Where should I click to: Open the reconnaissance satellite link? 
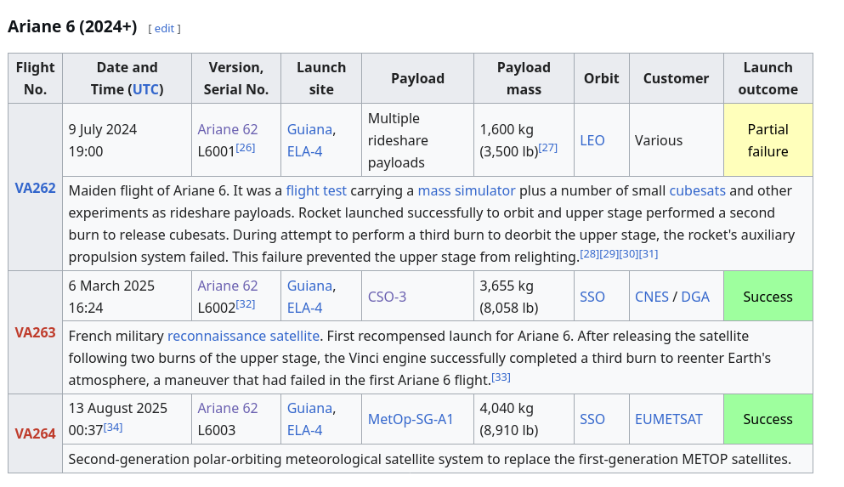click(x=243, y=336)
